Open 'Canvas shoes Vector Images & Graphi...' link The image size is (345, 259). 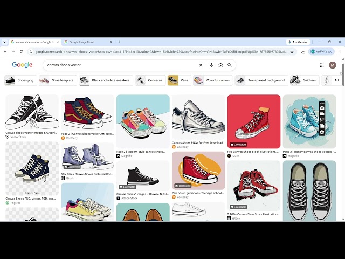[31, 133]
